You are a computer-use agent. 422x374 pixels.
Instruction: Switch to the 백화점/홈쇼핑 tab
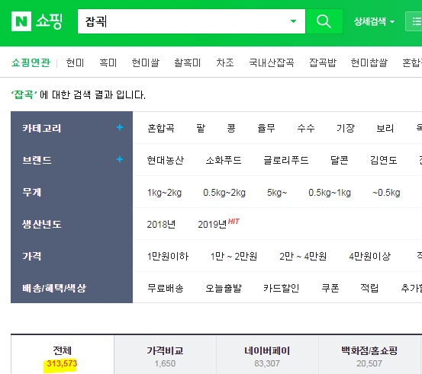(369, 356)
